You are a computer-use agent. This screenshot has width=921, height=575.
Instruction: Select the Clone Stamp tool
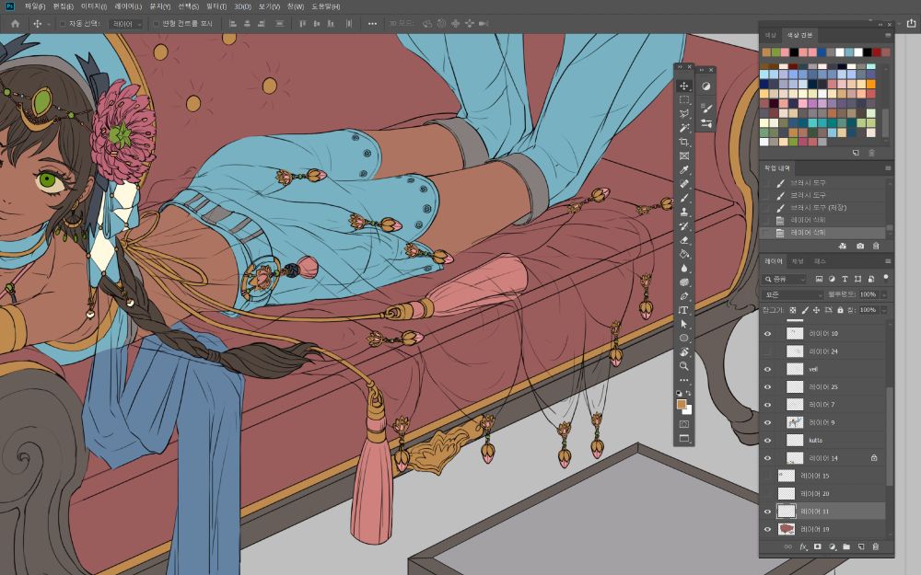tap(683, 213)
